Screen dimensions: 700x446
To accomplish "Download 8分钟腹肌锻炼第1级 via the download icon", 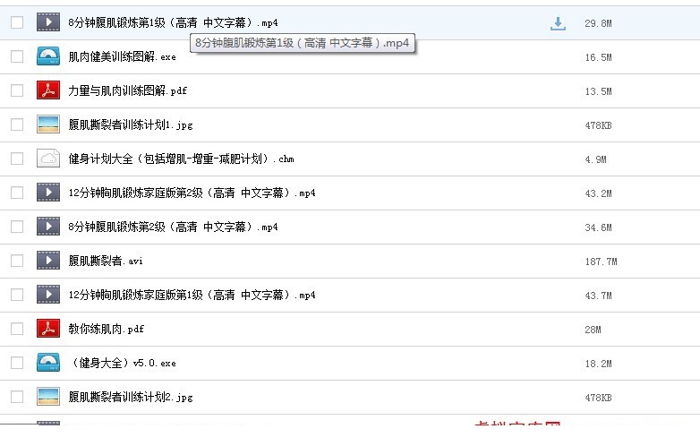I will pyautogui.click(x=558, y=23).
